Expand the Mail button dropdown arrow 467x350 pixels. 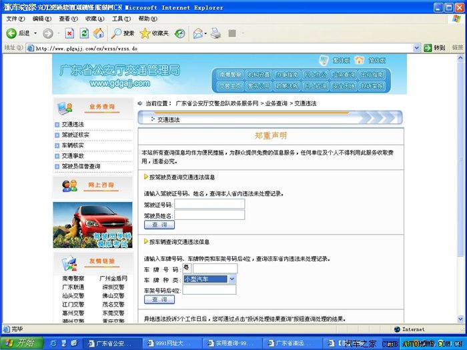tap(207, 33)
